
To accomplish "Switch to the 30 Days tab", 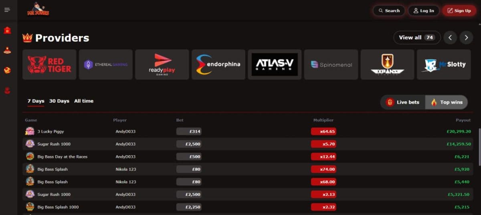I will [x=59, y=101].
